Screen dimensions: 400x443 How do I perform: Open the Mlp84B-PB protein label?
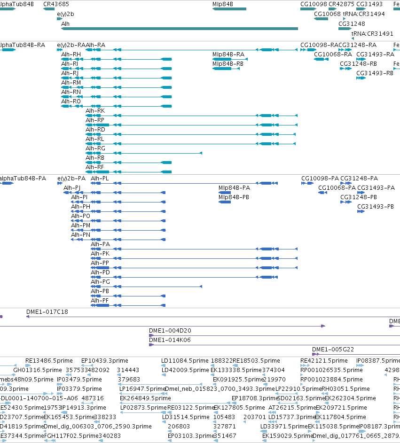pyautogui.click(x=234, y=197)
